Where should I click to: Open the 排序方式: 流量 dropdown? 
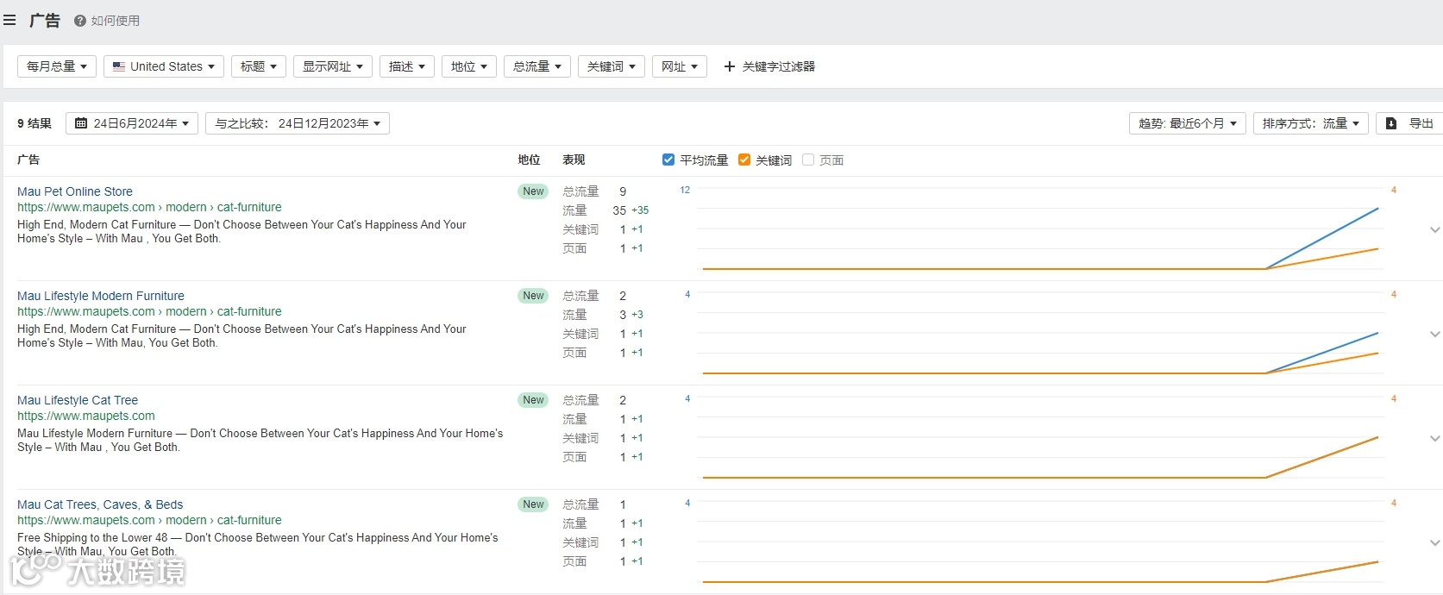(1311, 123)
